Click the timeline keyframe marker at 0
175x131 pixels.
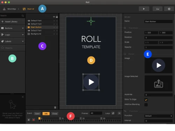[x=40, y=118]
